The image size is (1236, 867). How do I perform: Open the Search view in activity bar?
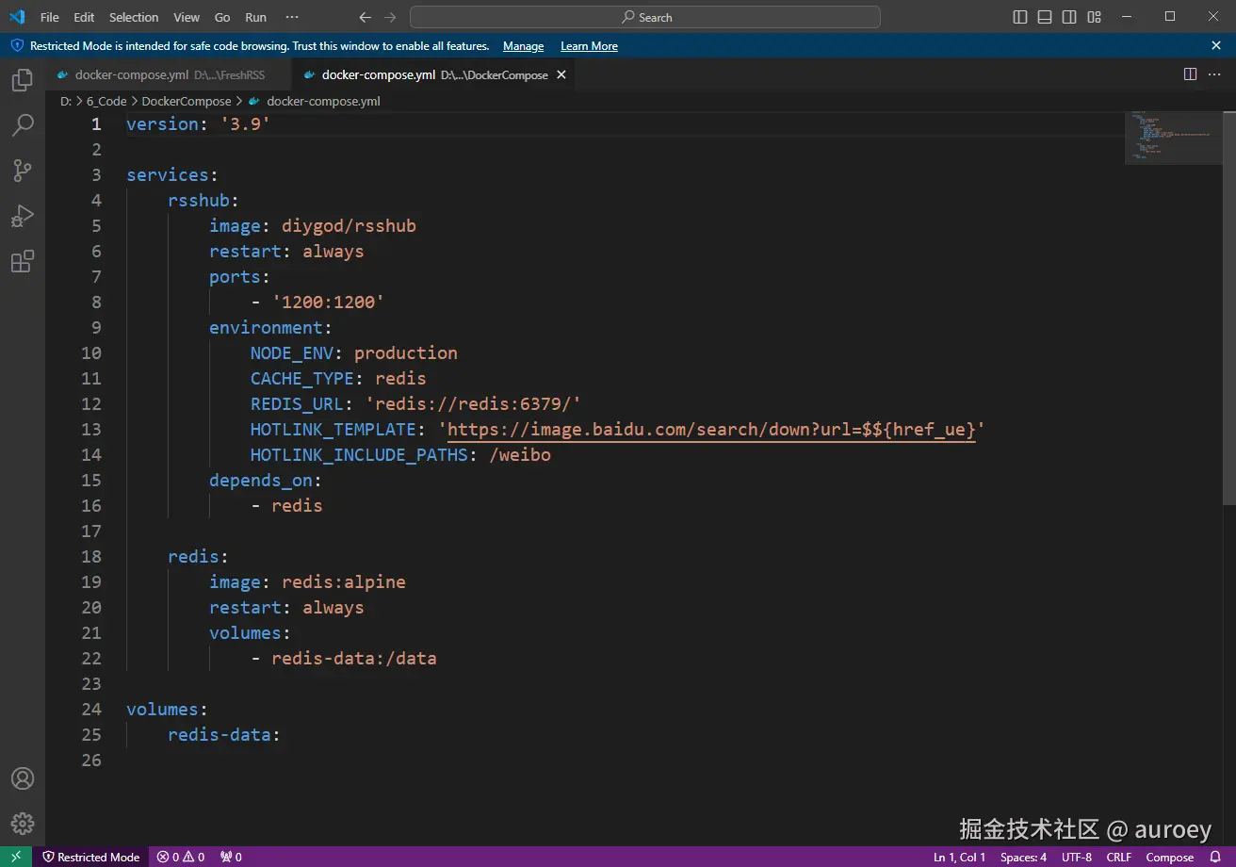pyautogui.click(x=23, y=125)
